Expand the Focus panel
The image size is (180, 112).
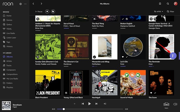tap(39, 11)
